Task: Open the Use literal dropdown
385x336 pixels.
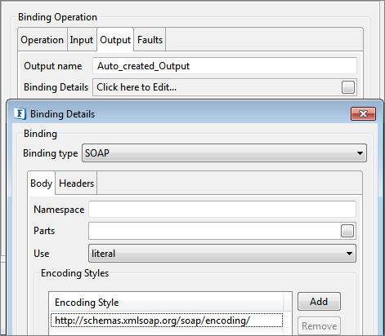Action: [x=222, y=254]
